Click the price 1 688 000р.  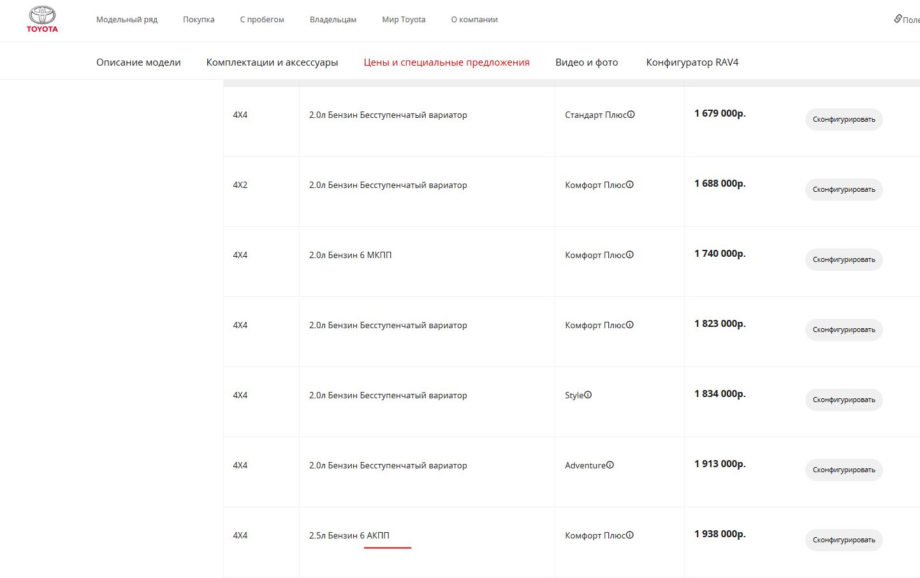(x=720, y=184)
